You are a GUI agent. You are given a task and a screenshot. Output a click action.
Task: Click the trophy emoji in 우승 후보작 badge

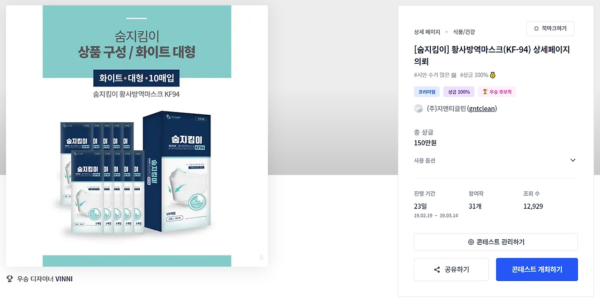click(485, 92)
